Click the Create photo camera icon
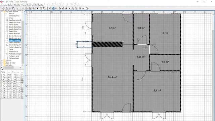 point(80,8)
